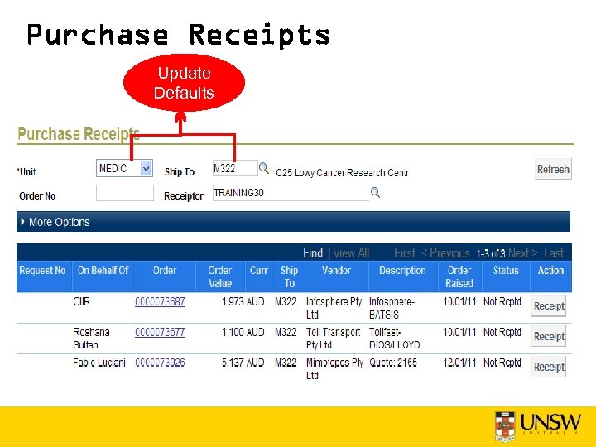This screenshot has height=447, width=596.
Task: Go to Last results page
Action: click(554, 253)
